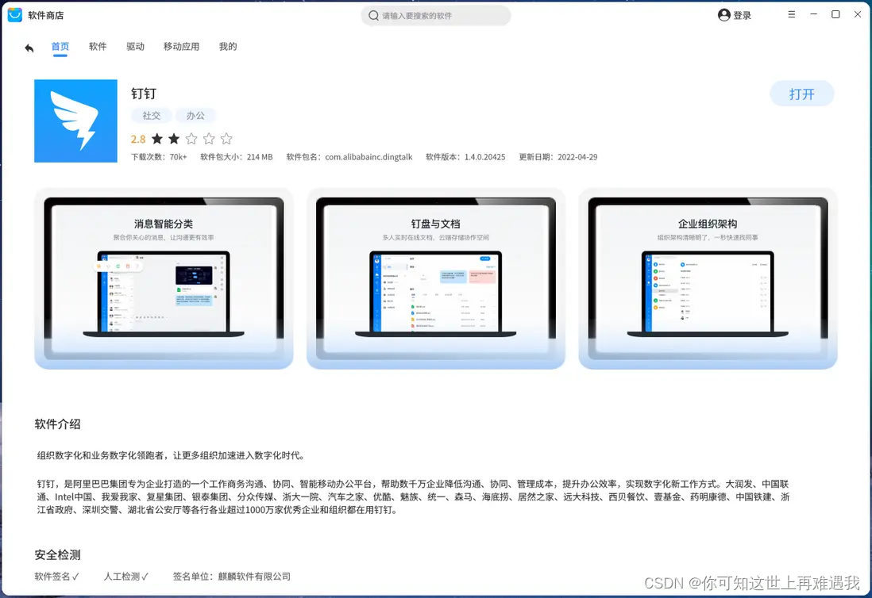This screenshot has height=598, width=872.
Task: Switch to the 我的 tab
Action: point(228,47)
